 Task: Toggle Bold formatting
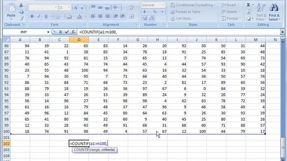(x=32, y=17)
